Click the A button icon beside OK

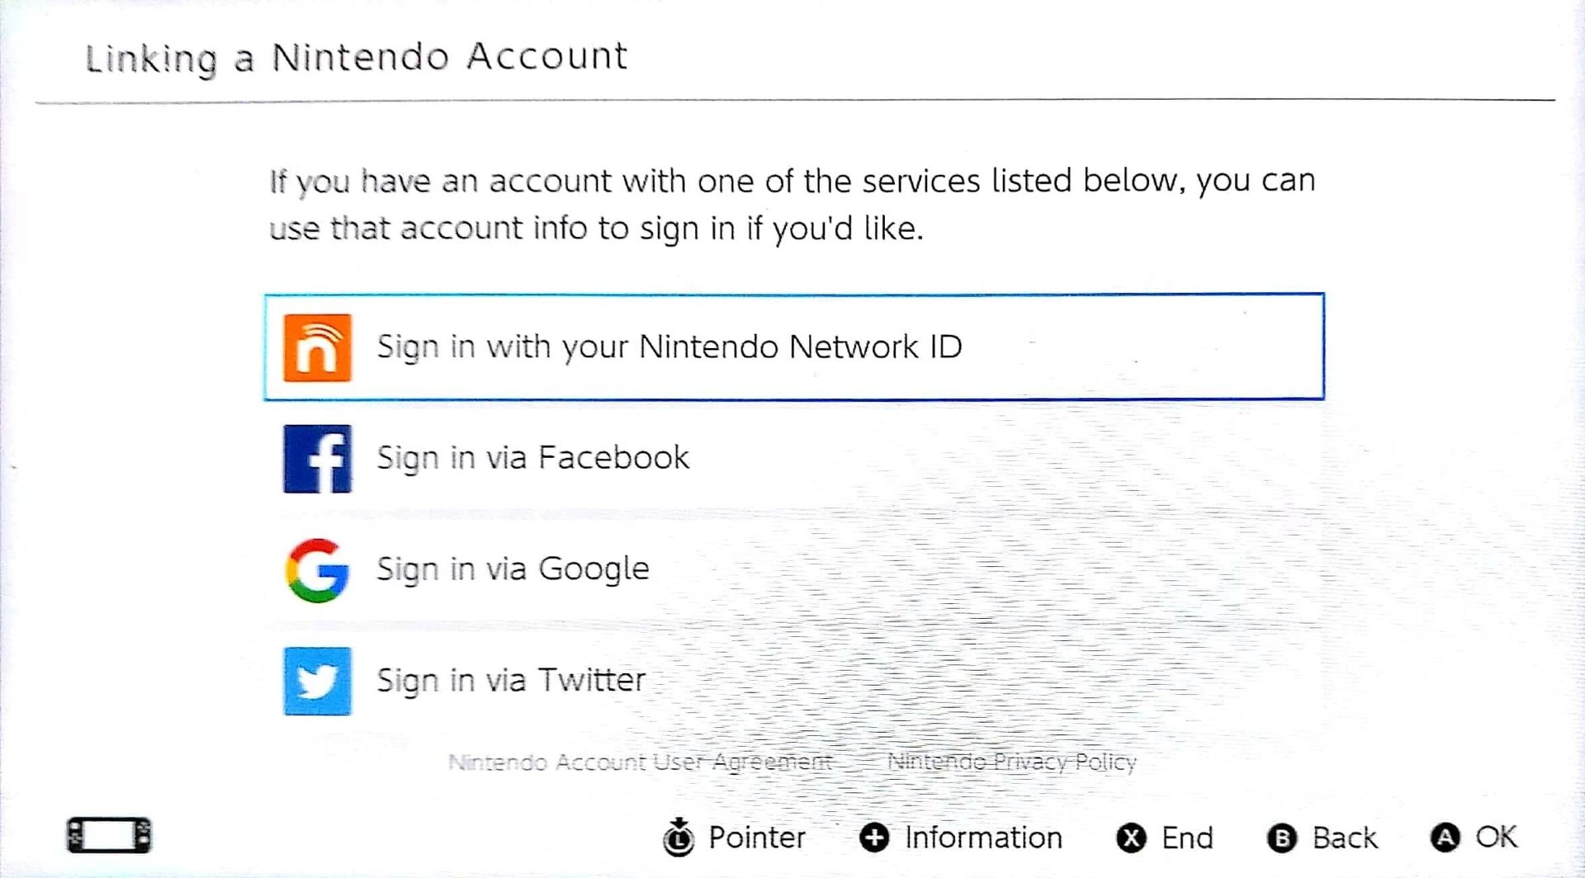1445,838
